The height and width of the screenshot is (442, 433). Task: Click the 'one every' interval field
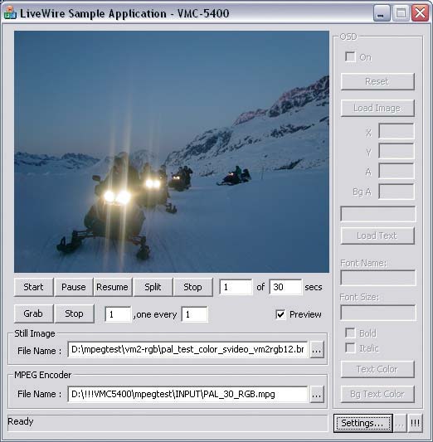pyautogui.click(x=195, y=314)
